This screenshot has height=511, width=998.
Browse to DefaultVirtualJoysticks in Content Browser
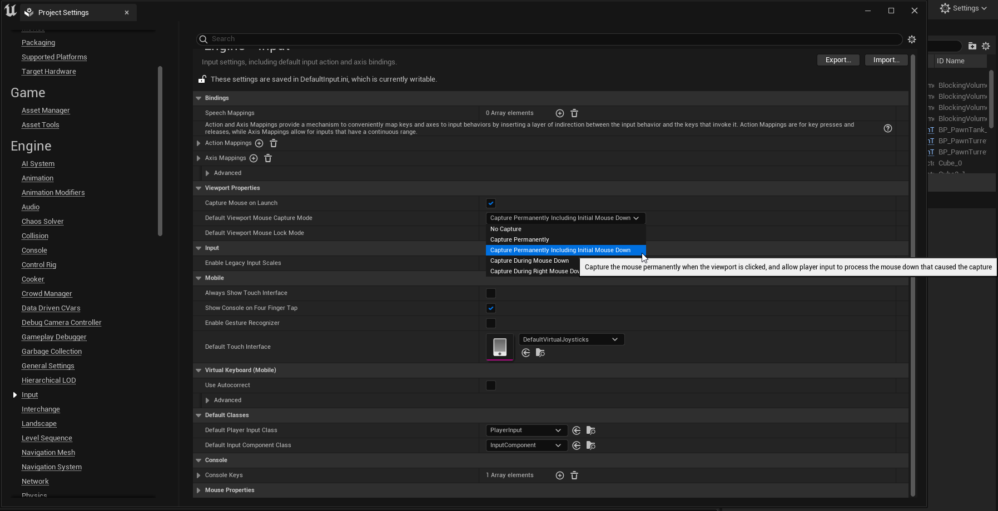[x=540, y=352]
